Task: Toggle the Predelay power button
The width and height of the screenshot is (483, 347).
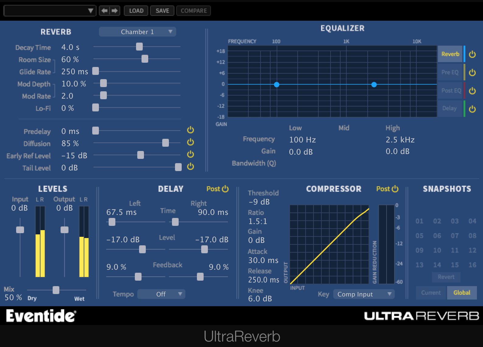Action: (x=191, y=130)
